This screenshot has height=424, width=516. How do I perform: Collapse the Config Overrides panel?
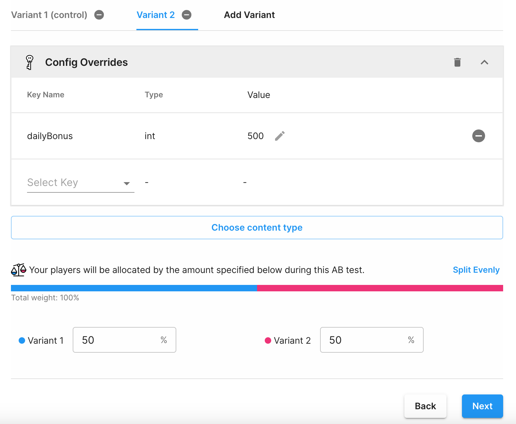[484, 62]
